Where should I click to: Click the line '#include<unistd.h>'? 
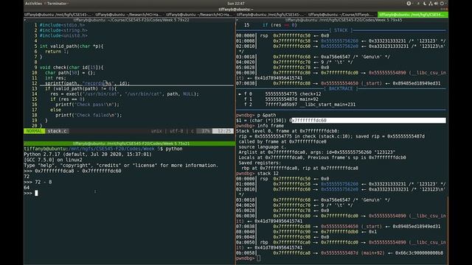(x=63, y=35)
